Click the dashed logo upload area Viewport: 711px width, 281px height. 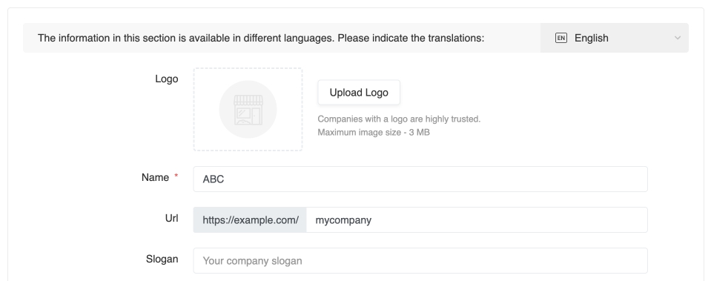coord(248,109)
